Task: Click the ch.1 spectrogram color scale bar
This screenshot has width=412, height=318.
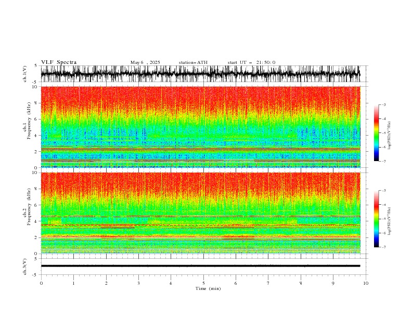Action: (376, 133)
